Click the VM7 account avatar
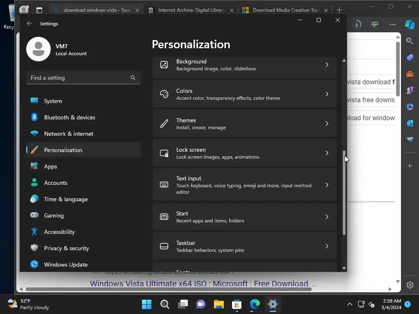 pyautogui.click(x=38, y=49)
